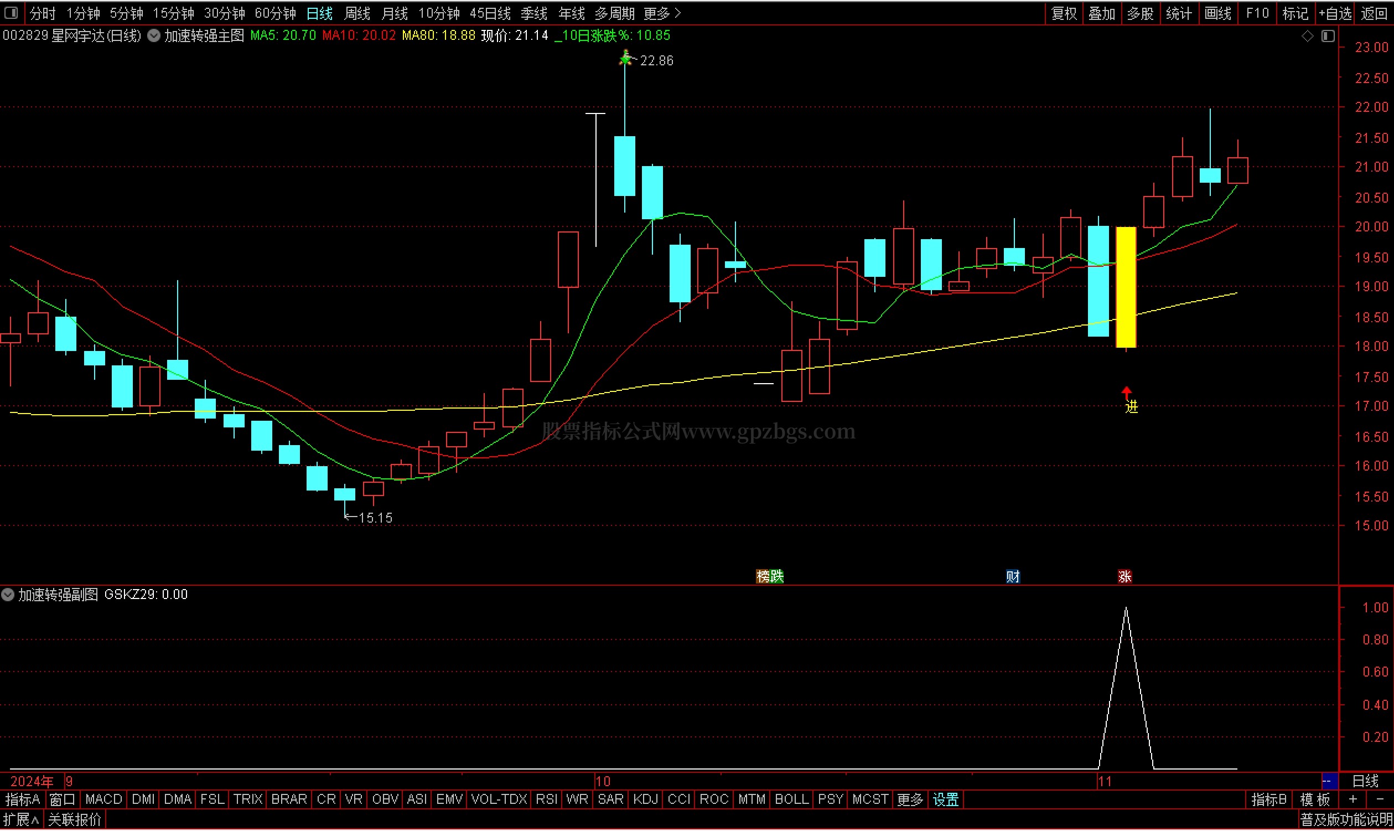Open the 设置 settings tab
Viewport: 1394px width, 831px height.
click(x=946, y=800)
